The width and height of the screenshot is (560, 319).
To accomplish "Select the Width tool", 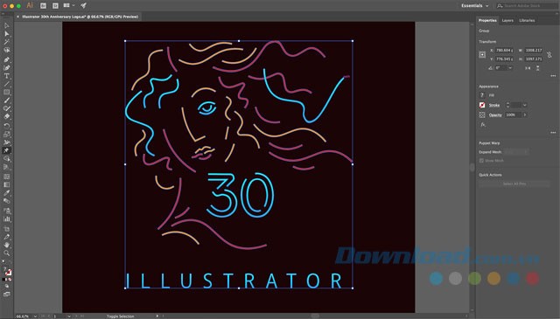I will click(x=6, y=142).
